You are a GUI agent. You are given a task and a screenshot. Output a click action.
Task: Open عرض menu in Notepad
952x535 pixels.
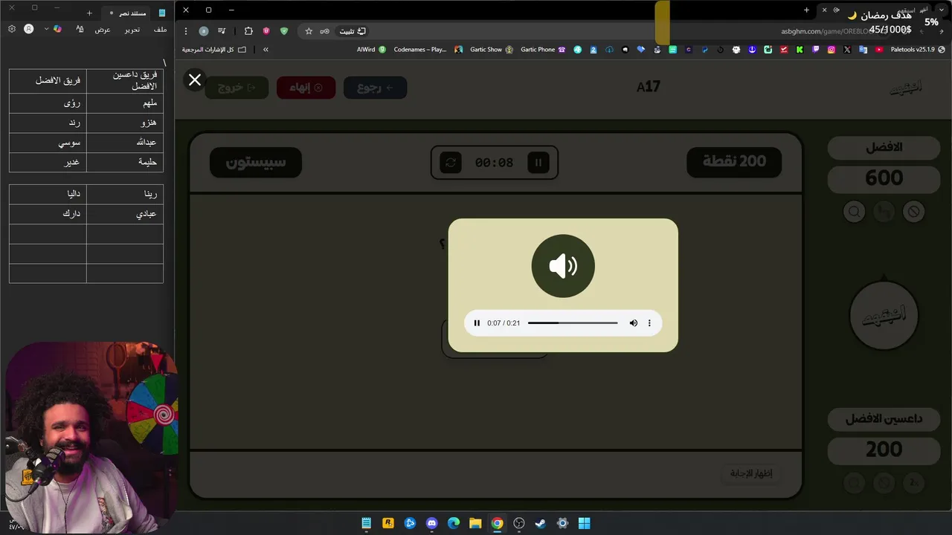[x=103, y=30]
